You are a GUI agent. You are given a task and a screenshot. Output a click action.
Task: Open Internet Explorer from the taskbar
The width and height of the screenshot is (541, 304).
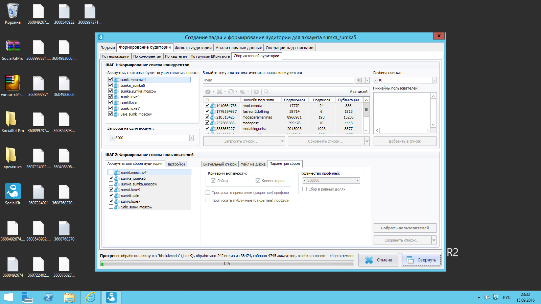(x=90, y=297)
